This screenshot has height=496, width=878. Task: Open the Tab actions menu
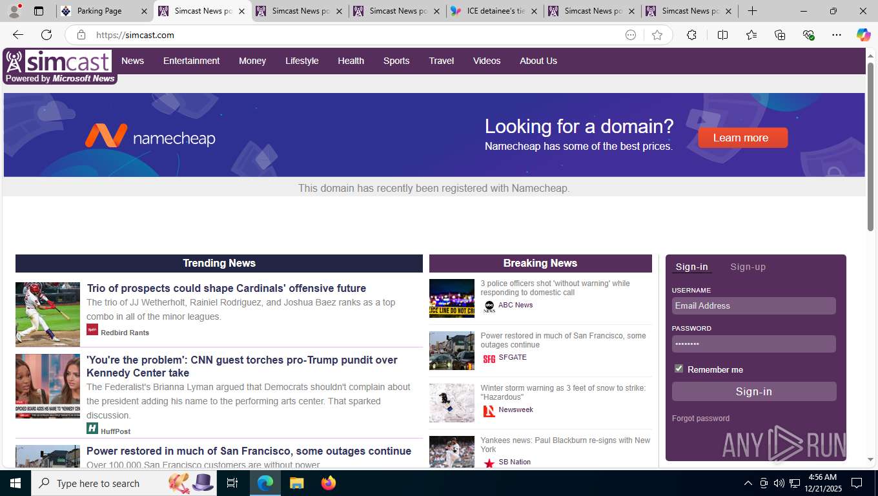pyautogui.click(x=39, y=11)
